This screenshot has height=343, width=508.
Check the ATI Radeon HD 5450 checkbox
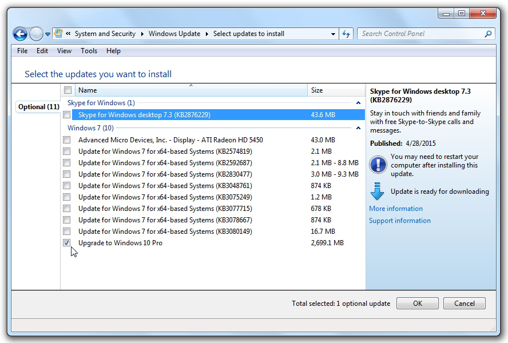(x=67, y=140)
